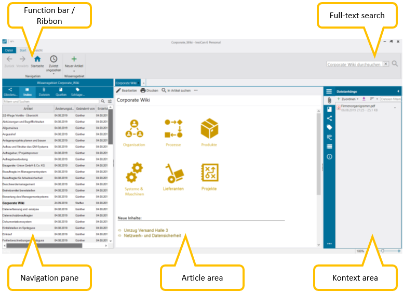This screenshot has width=403, height=292.
Task: Open the Projekte strategy icon
Action: click(209, 174)
